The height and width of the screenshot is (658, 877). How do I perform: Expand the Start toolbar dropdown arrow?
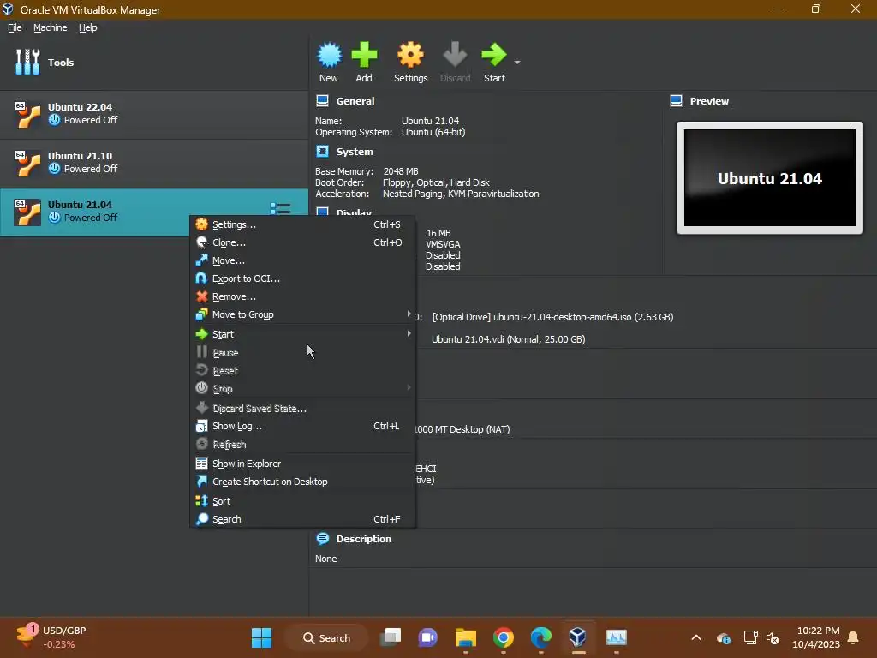(517, 62)
